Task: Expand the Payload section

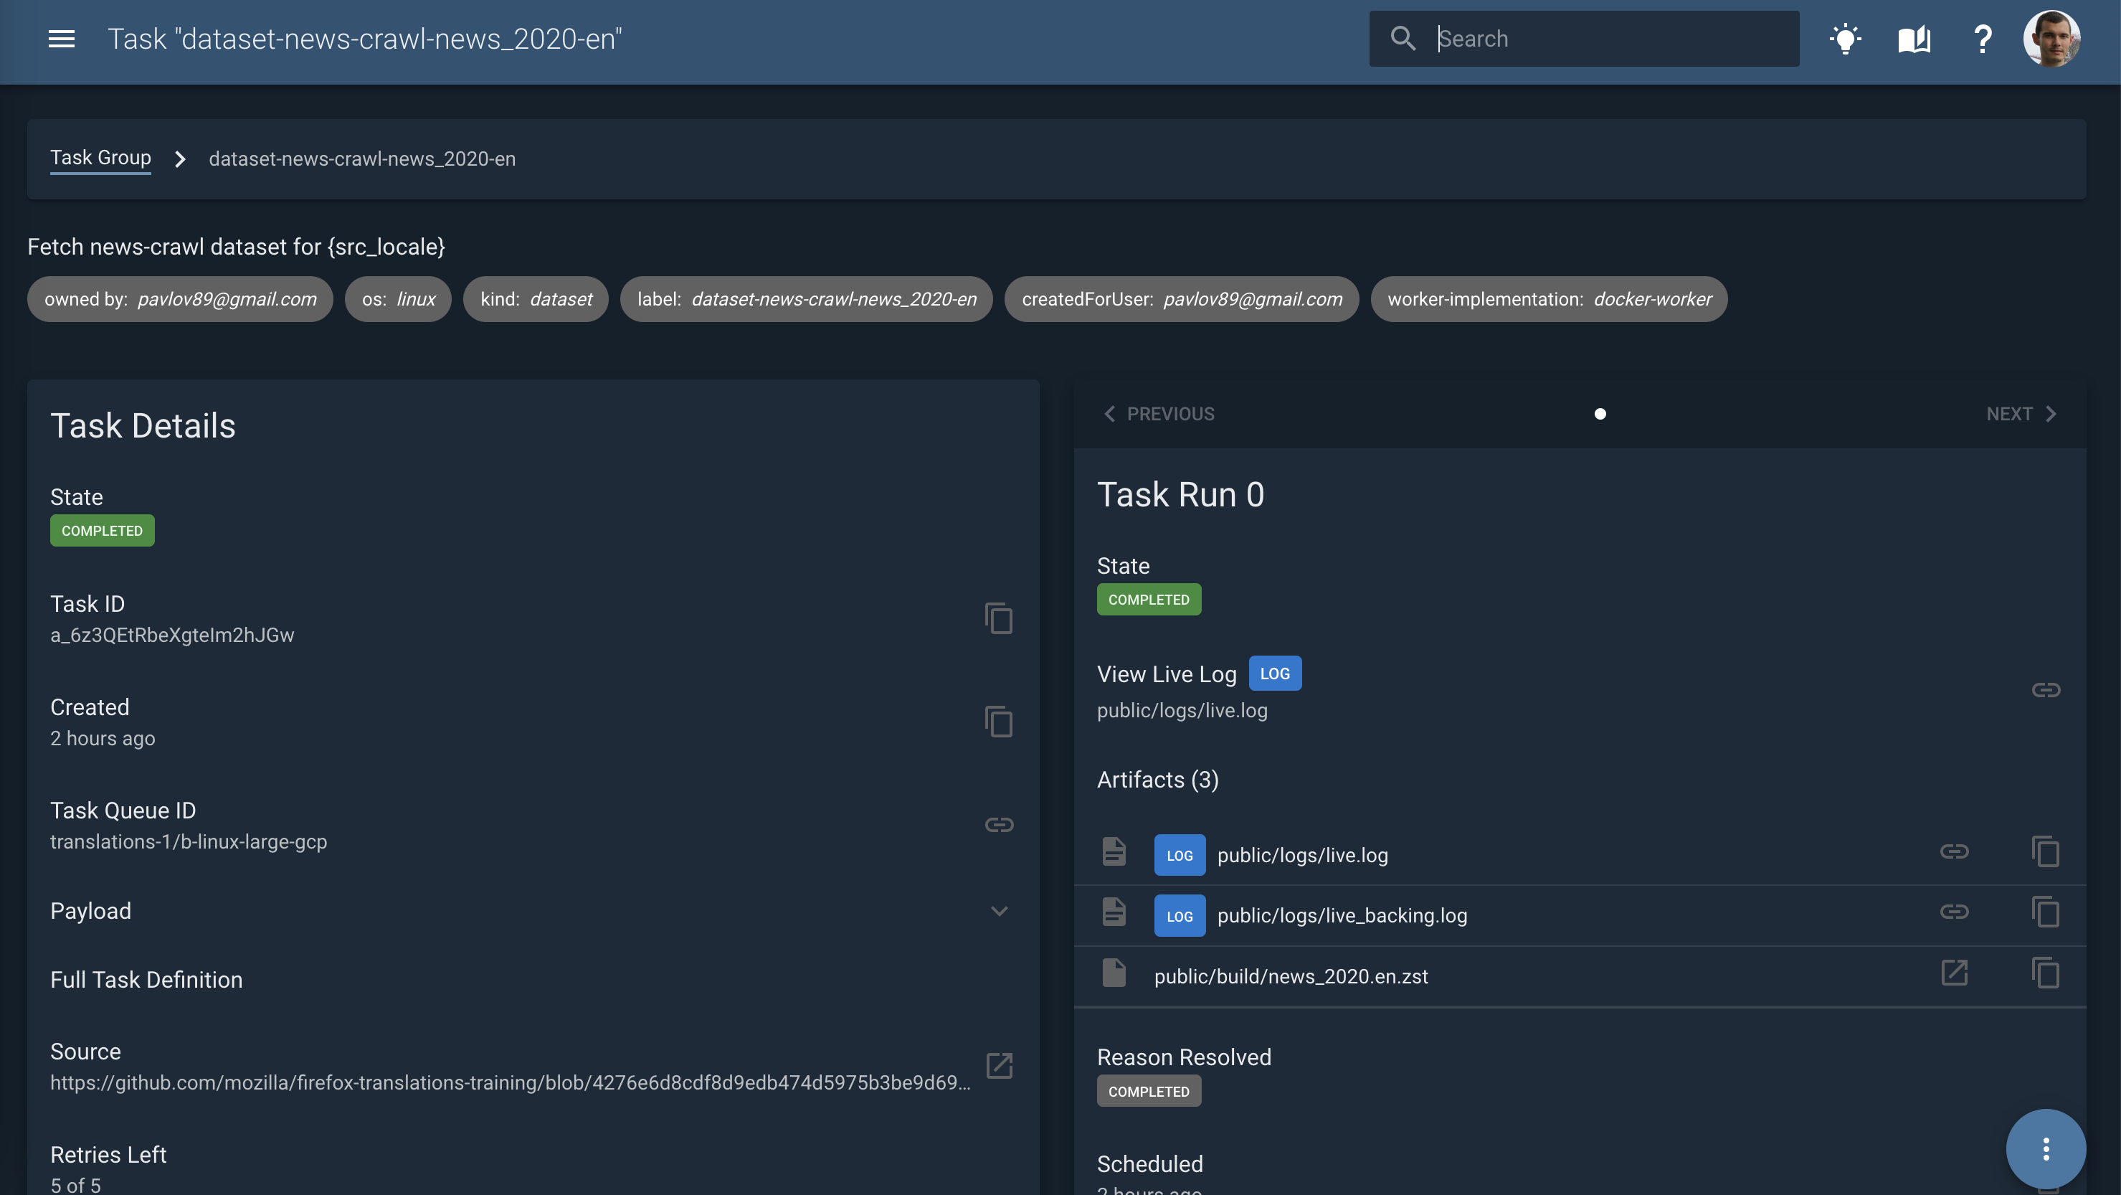Action: [533, 911]
